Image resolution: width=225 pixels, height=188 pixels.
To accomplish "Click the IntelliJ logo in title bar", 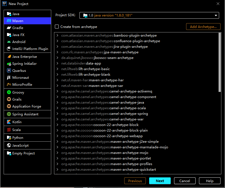I will click(x=4, y=4).
